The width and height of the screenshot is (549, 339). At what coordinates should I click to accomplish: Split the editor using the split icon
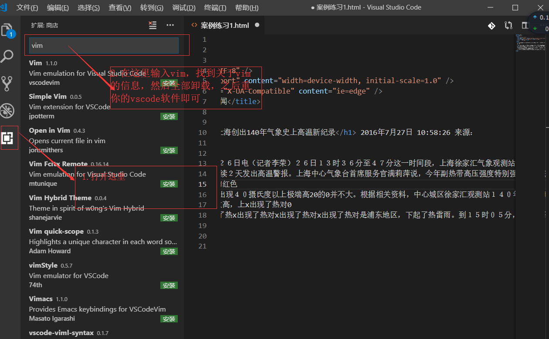pos(525,25)
